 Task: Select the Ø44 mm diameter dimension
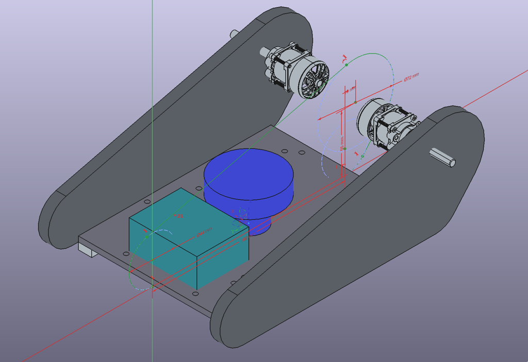(204, 232)
